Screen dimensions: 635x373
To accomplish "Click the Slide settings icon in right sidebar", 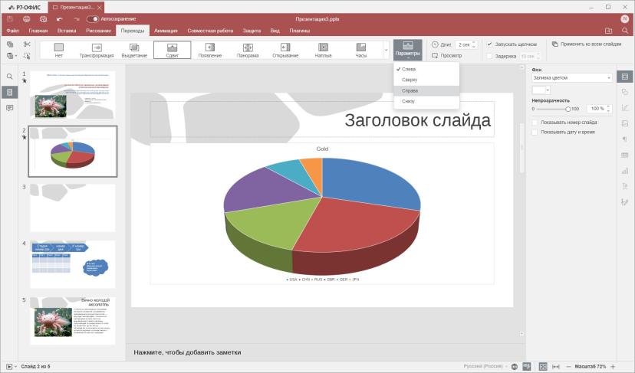I will 625,77.
